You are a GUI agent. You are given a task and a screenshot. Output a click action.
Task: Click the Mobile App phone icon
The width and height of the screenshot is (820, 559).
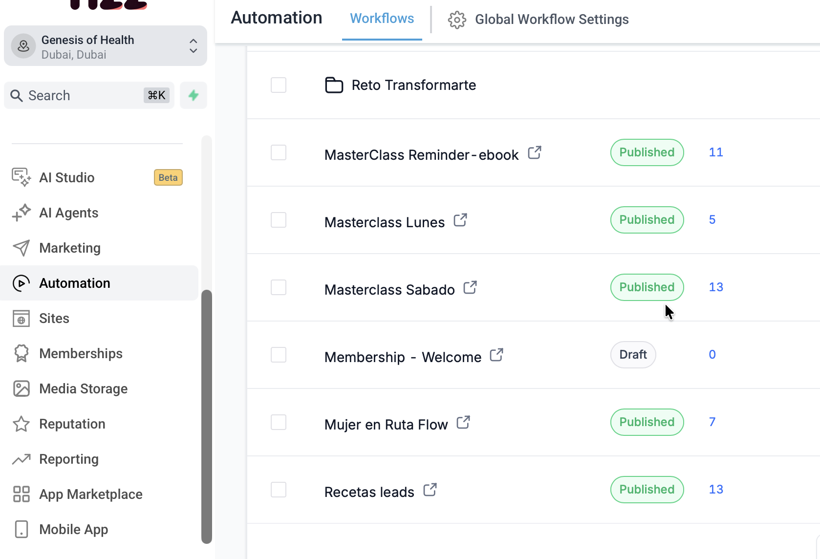pos(21,529)
